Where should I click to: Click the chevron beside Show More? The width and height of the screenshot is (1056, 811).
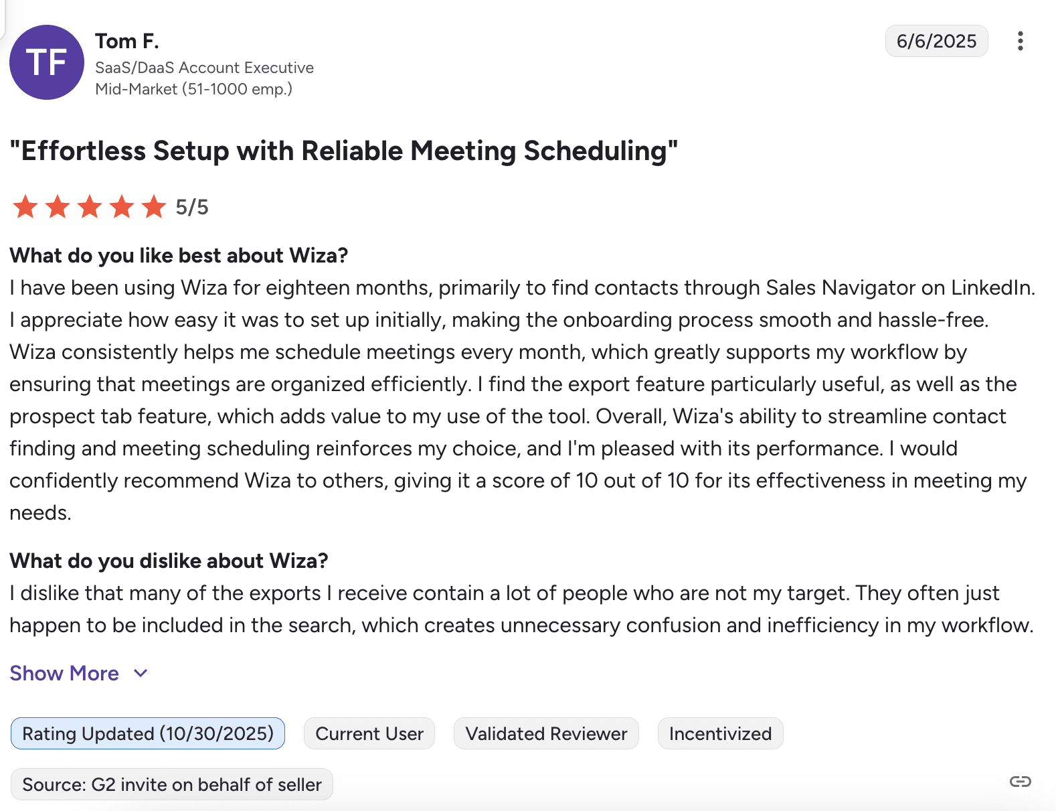pyautogui.click(x=141, y=673)
